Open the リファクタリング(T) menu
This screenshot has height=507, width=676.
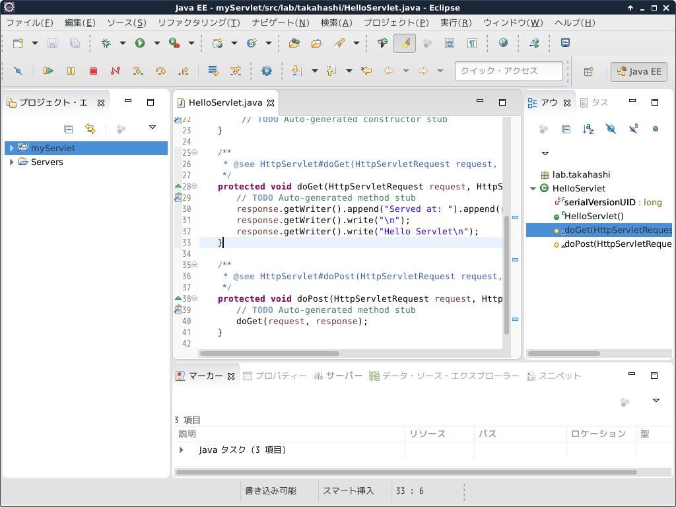click(199, 23)
